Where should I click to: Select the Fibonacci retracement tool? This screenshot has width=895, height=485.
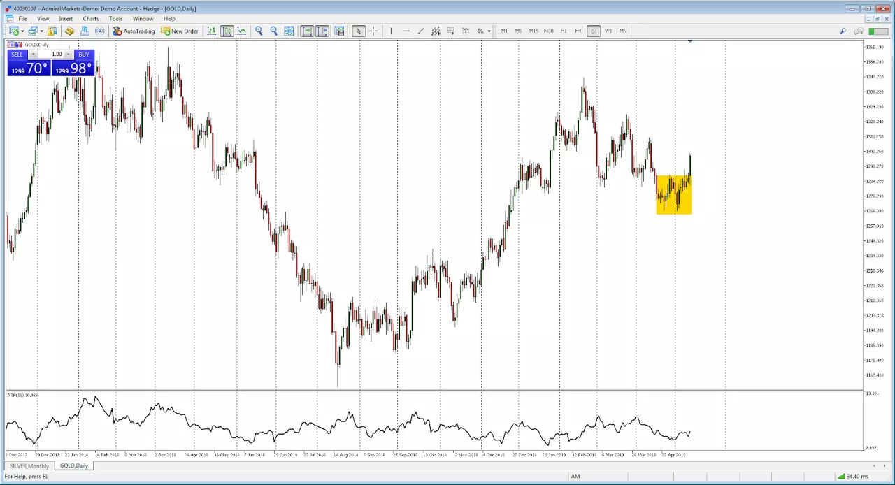coord(451,31)
